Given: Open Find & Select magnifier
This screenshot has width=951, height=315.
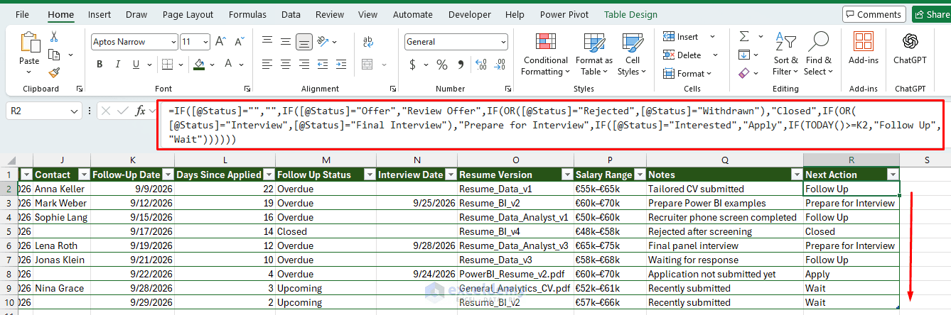Looking at the screenshot, I should (819, 54).
